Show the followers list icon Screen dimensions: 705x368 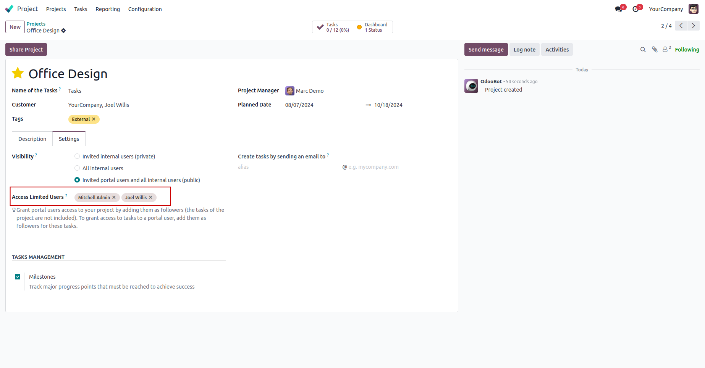click(666, 50)
